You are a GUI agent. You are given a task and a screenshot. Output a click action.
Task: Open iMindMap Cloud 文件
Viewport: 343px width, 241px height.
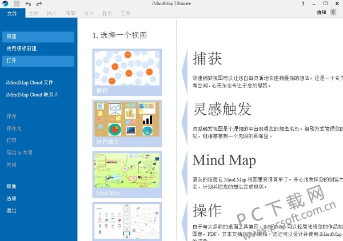[x=30, y=83]
